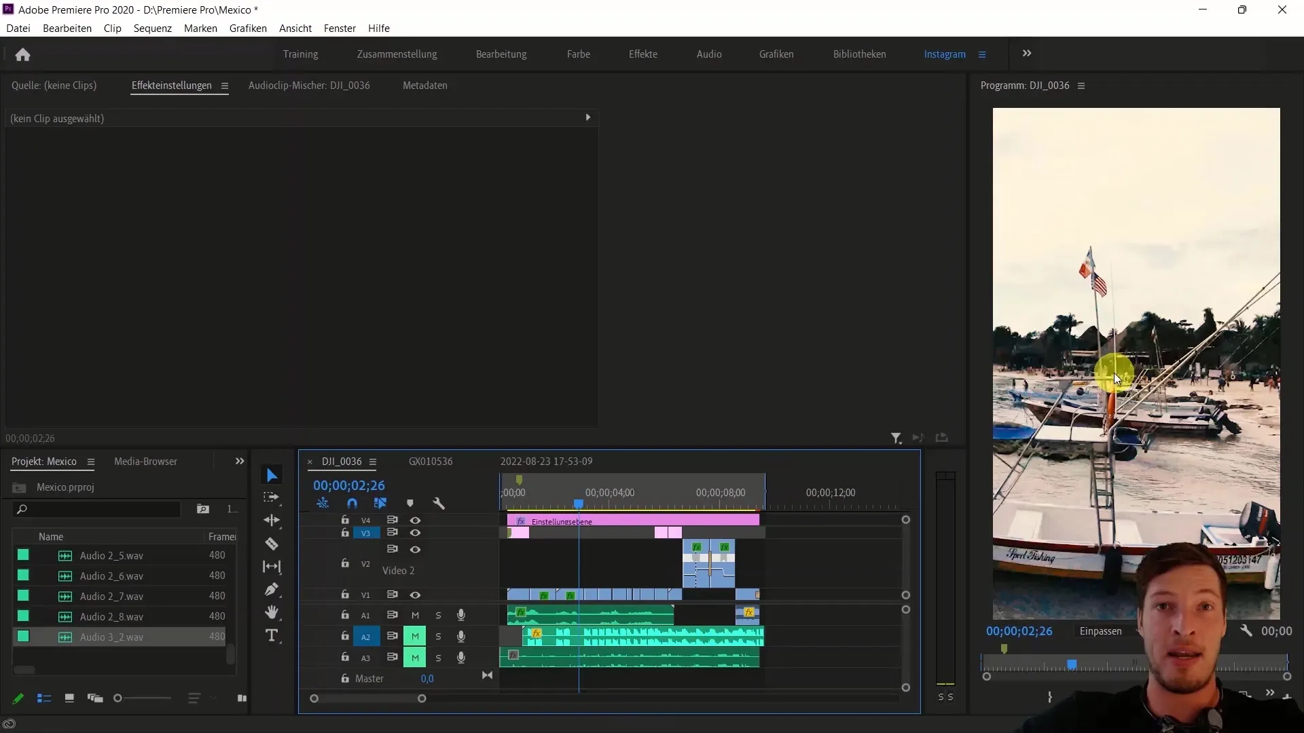The image size is (1304, 733).
Task: Hide track V3 with its eye icon
Action: coord(415,533)
